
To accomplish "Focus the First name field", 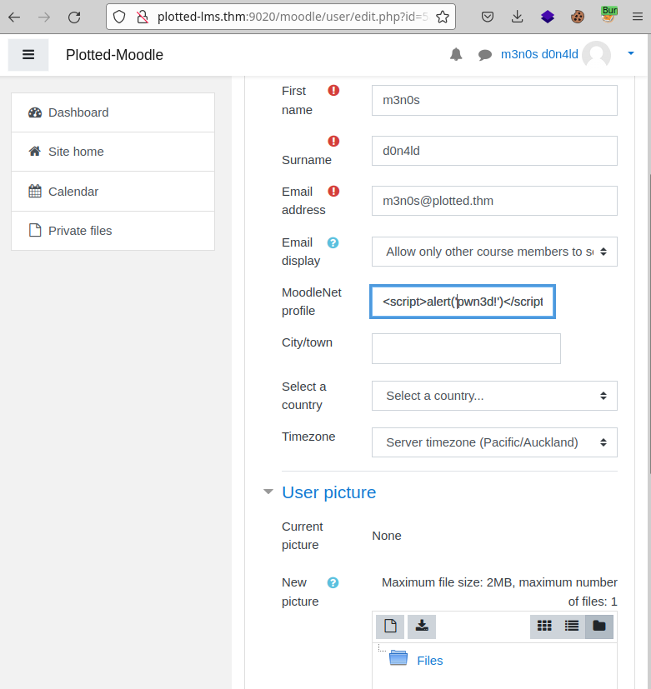I will 494,101.
